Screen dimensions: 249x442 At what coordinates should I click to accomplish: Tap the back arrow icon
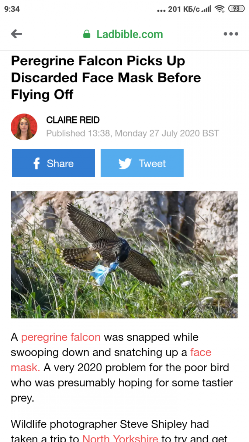coord(17,34)
